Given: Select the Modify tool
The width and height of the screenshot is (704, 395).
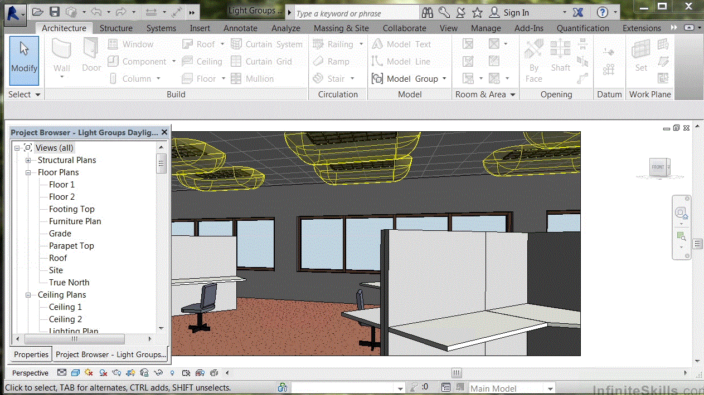Looking at the screenshot, I should (24, 60).
